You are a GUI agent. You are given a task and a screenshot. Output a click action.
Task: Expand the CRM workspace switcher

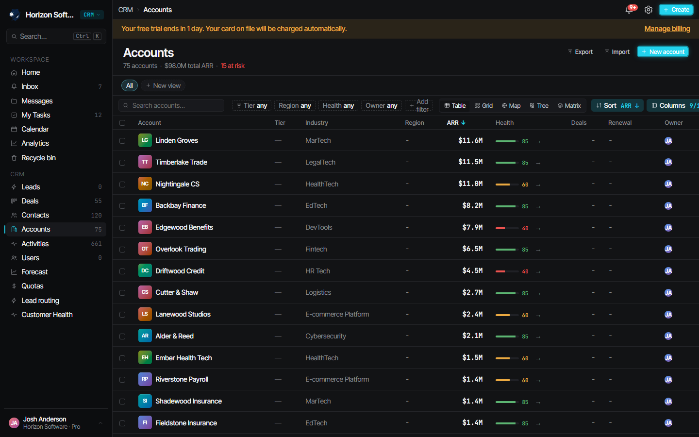click(92, 15)
